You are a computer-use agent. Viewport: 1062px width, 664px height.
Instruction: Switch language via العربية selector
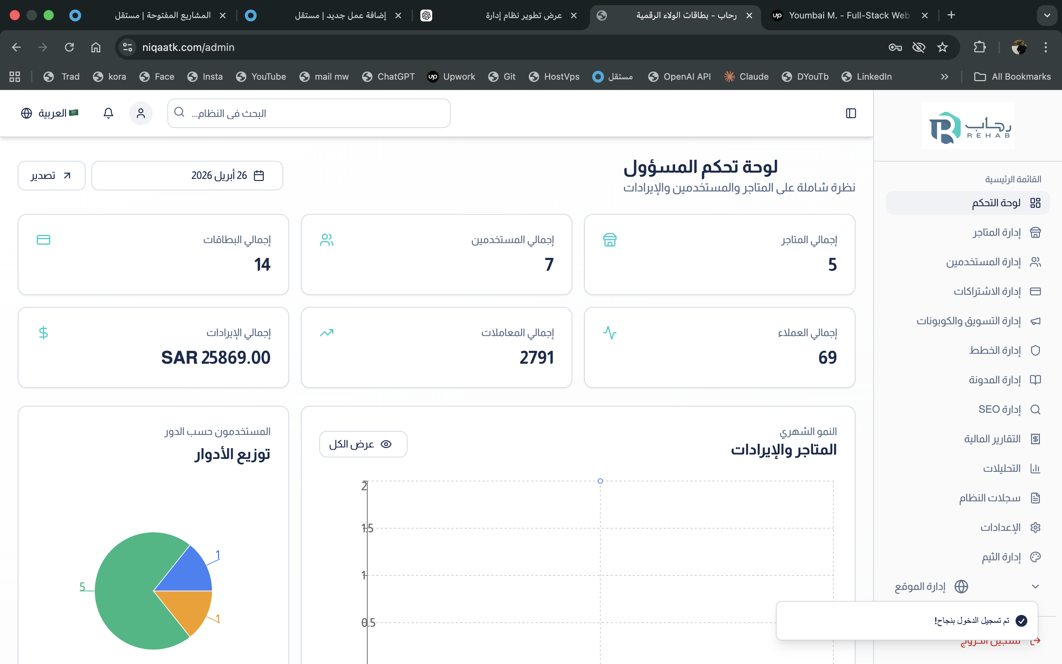click(x=49, y=113)
